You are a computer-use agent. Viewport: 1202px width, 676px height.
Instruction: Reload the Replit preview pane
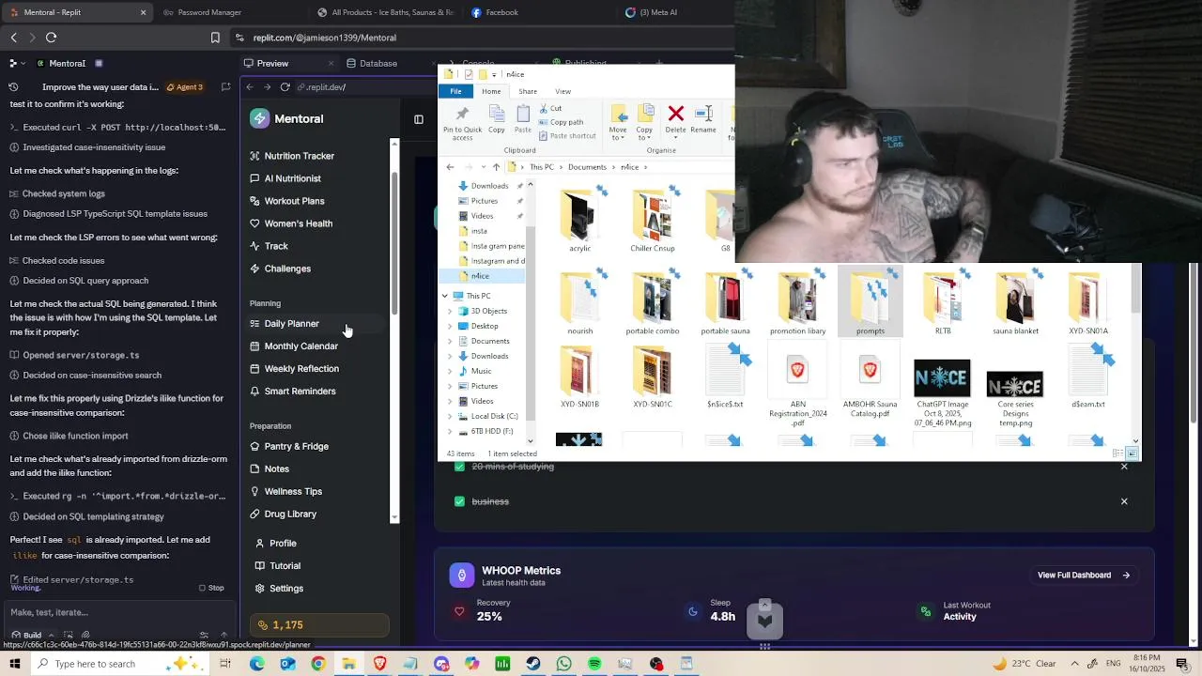click(285, 87)
